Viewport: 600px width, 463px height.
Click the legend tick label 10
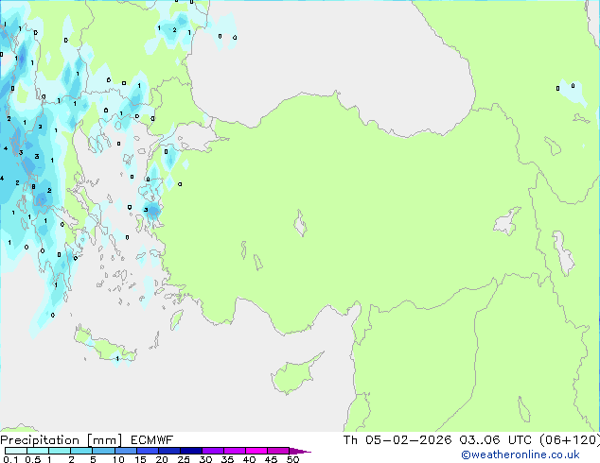(x=116, y=460)
